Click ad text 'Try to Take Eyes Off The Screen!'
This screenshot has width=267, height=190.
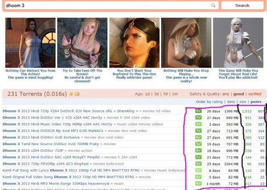coord(82,72)
